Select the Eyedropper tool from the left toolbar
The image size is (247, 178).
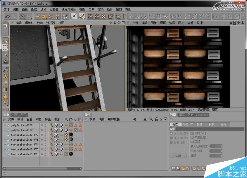click(5, 102)
